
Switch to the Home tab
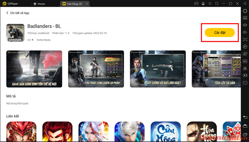pyautogui.click(x=39, y=4)
